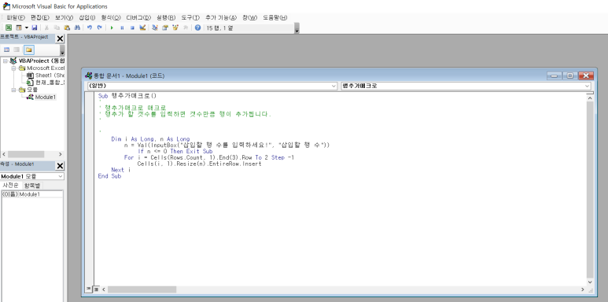
Task: Click right arrow of project tree horizontal scrollbar
Action: tap(61, 154)
